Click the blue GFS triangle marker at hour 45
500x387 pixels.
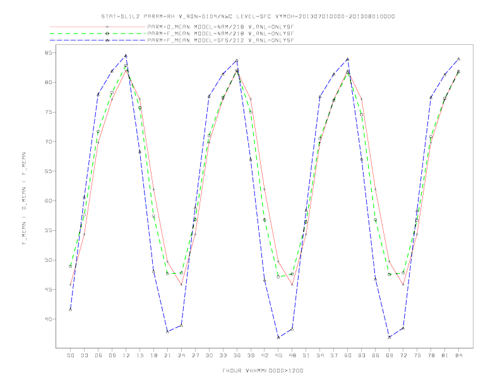[x=278, y=338]
